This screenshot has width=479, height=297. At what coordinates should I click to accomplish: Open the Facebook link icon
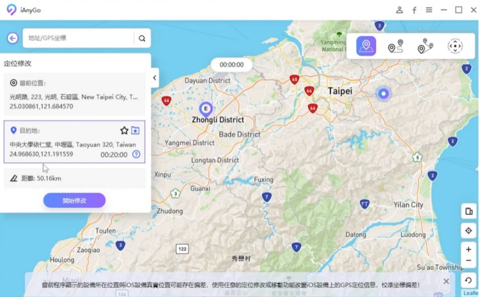414,10
